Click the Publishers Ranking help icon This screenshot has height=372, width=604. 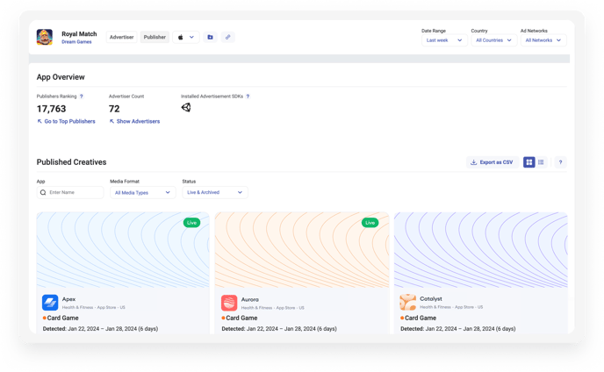(x=82, y=97)
